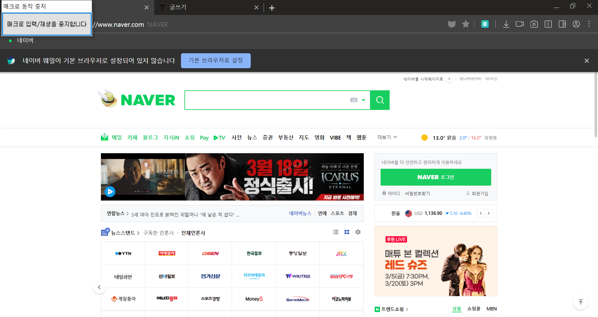Image resolution: width=598 pixels, height=317 pixels.
Task: Show next exchange rate item
Action: 489,213
